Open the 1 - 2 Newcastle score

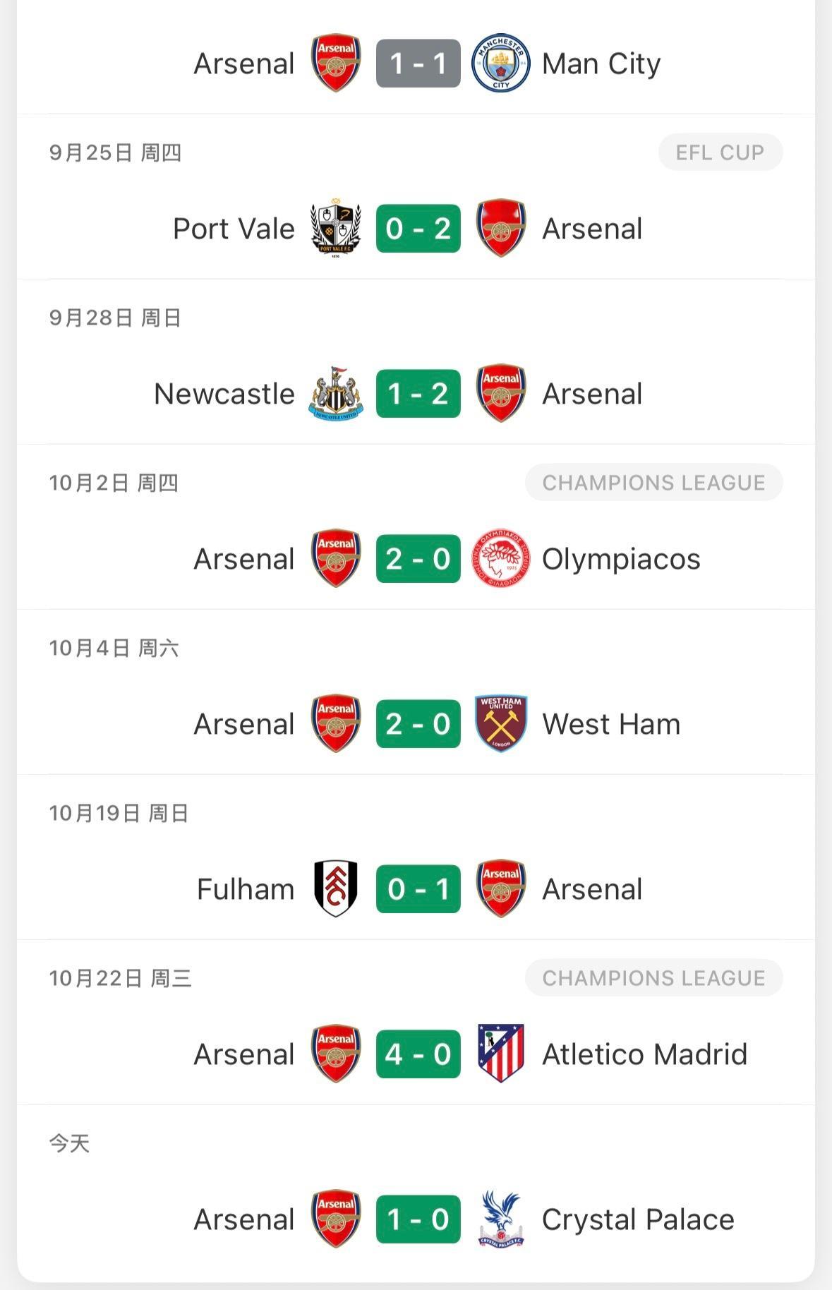[418, 394]
